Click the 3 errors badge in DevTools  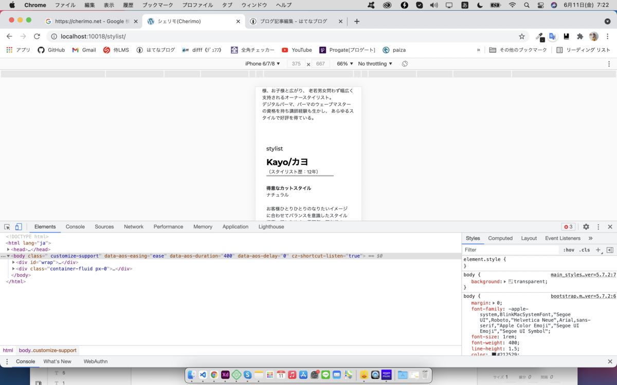pos(568,227)
